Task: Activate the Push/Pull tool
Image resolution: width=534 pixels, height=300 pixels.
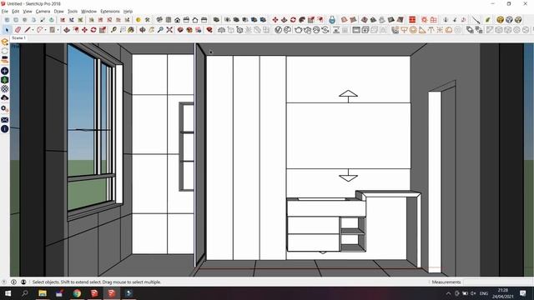Action: coord(67,30)
